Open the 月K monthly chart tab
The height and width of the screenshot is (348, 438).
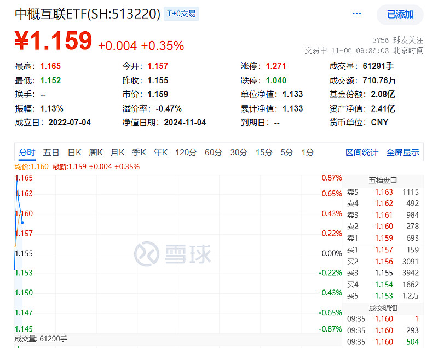tap(117, 153)
